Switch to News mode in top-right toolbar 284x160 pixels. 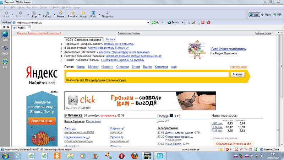pos(266,15)
